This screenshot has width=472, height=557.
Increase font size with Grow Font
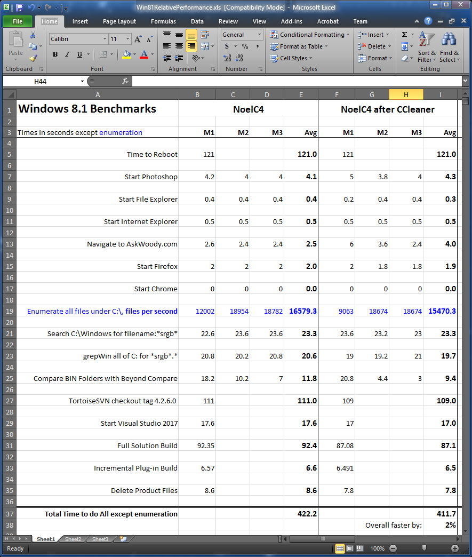pyautogui.click(x=138, y=39)
